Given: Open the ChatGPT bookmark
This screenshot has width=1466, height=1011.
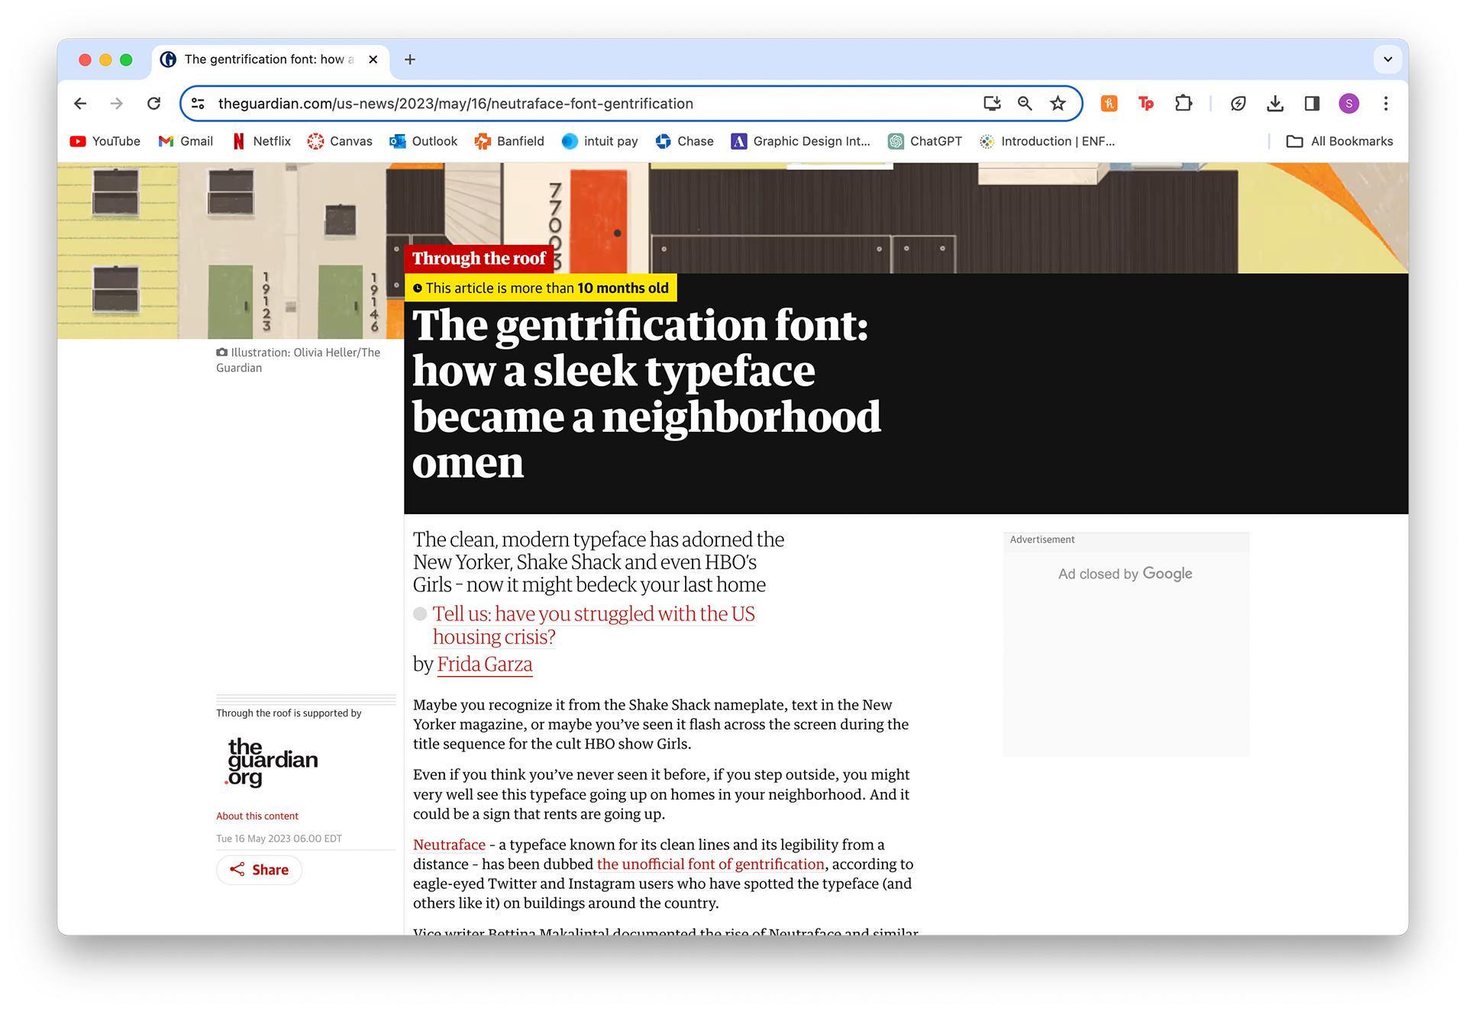Looking at the screenshot, I should pos(925,141).
